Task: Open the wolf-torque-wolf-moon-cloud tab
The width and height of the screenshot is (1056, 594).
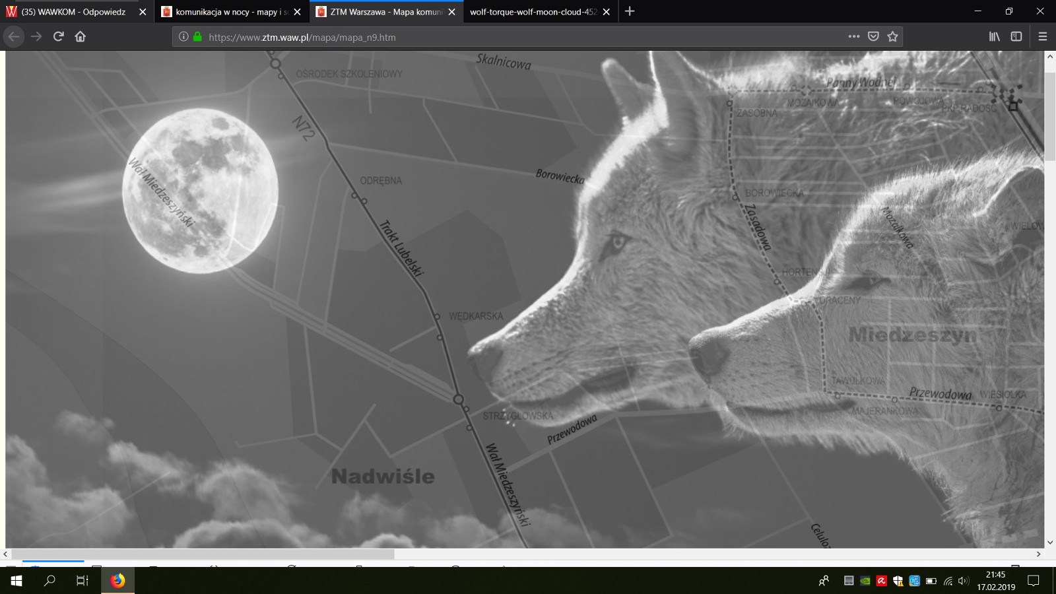Action: click(533, 12)
